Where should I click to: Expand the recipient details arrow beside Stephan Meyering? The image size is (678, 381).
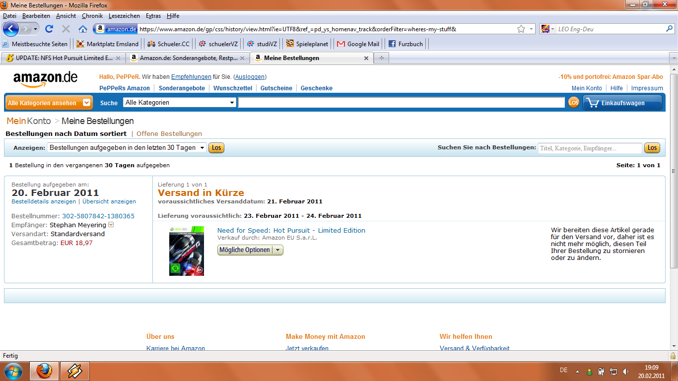coord(111,225)
